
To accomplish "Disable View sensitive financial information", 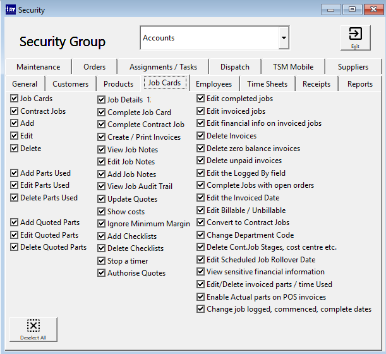I will [201, 272].
